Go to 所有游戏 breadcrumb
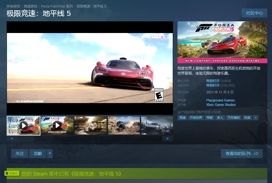272x183 pixels. 13,6
